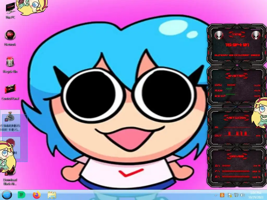The image size is (267, 200).
Task: Click the volume speaker tray icon
Action: tap(242, 195)
